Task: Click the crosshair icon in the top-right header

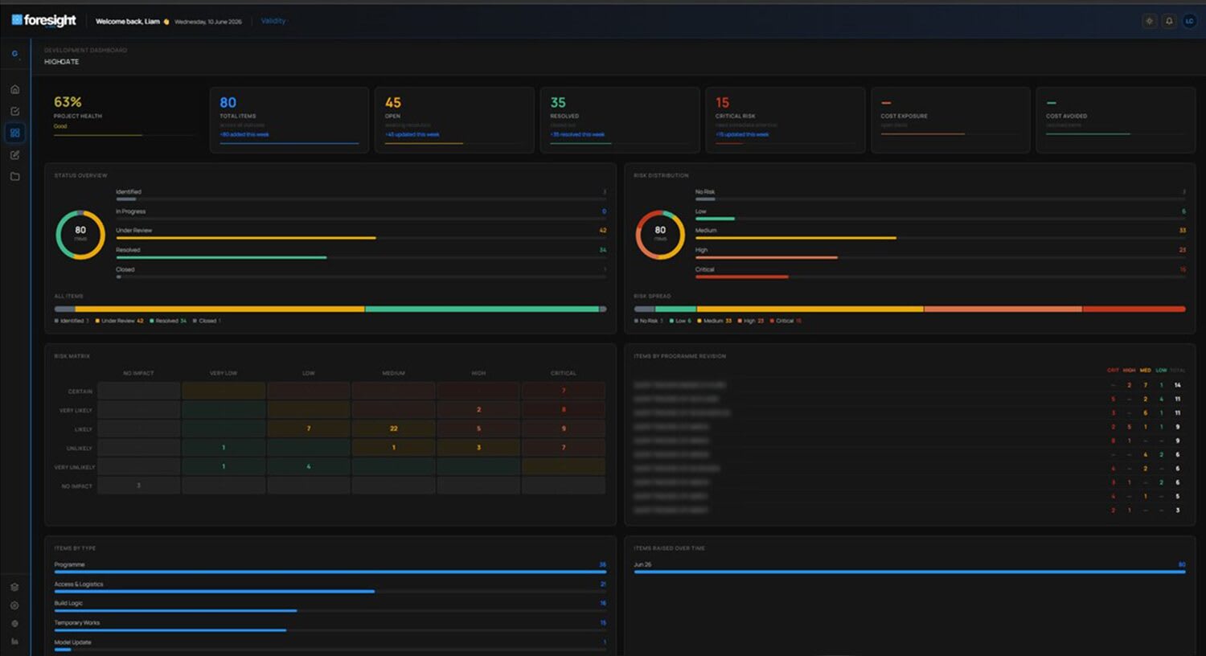Action: click(x=1149, y=21)
